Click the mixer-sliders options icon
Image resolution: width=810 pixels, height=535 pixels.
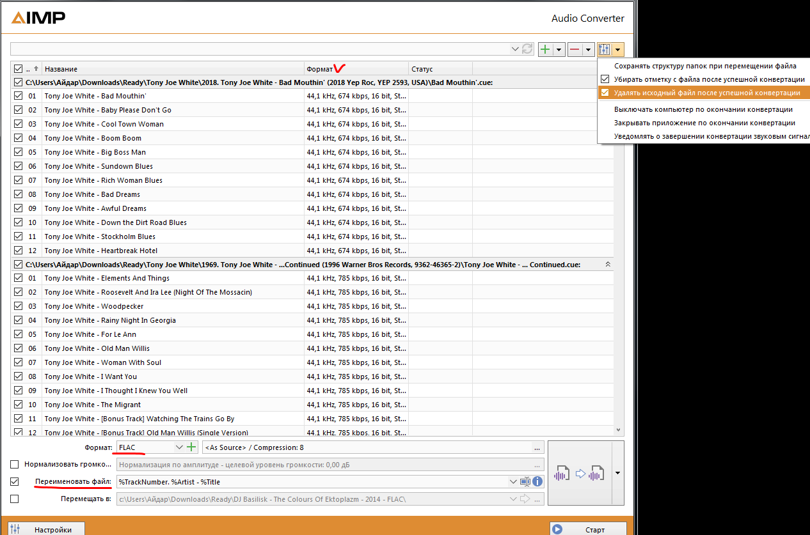point(605,49)
